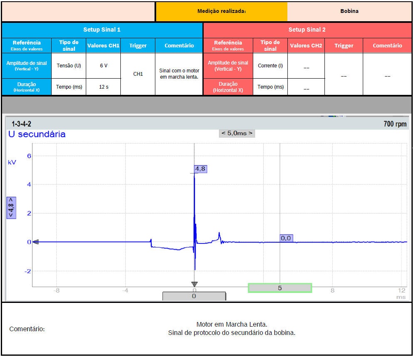Image resolution: width=414 pixels, height=357 pixels.
Task: Select the 0,0 cursor value label
Action: (x=286, y=238)
